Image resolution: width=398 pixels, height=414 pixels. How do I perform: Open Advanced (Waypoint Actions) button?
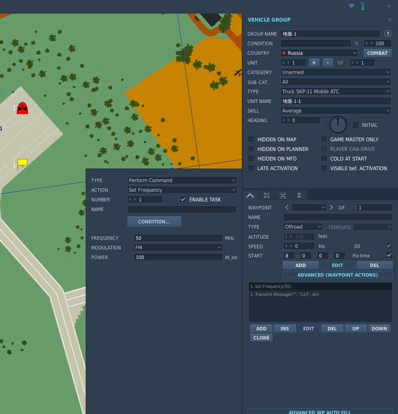click(338, 275)
